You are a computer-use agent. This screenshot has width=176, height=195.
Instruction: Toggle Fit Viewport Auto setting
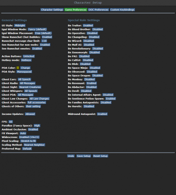[x=23, y=133]
